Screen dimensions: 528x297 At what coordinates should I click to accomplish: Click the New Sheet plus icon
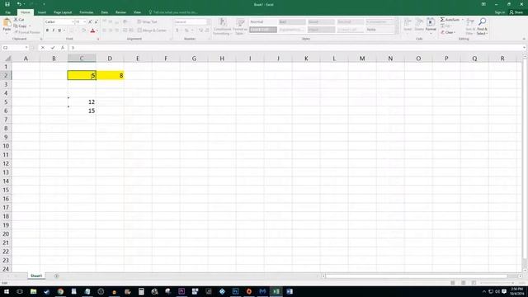point(56,276)
